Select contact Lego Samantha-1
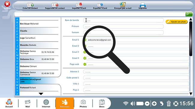The width and height of the screenshot is (195, 109). pos(39,38)
